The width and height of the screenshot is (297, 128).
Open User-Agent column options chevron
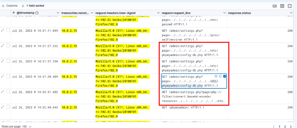click(158, 13)
